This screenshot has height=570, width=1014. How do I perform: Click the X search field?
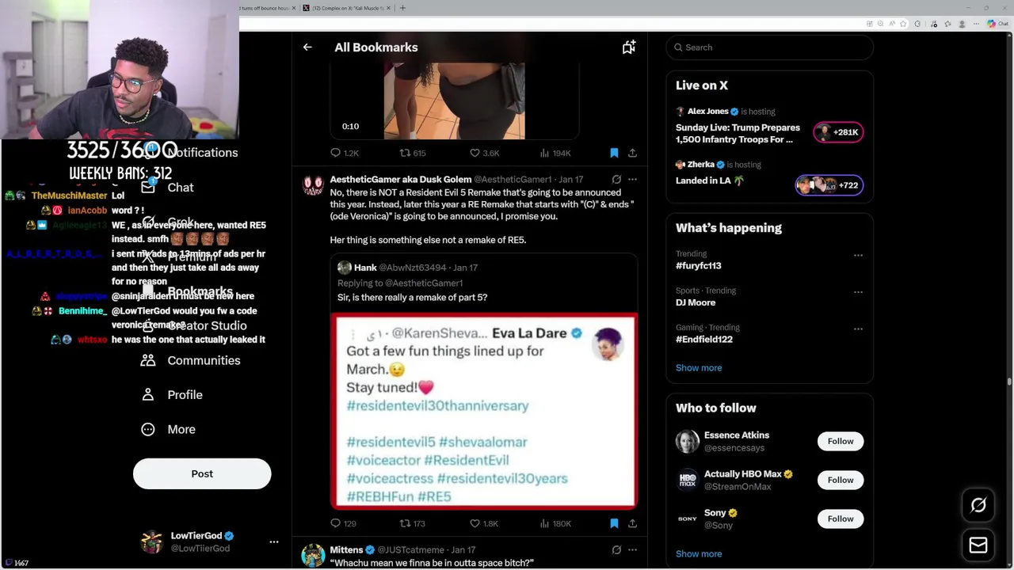[769, 47]
